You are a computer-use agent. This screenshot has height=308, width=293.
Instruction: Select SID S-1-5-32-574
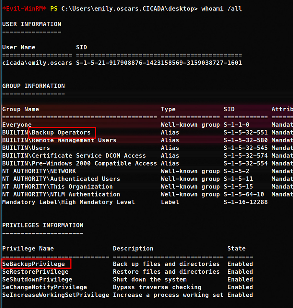[x=246, y=156]
